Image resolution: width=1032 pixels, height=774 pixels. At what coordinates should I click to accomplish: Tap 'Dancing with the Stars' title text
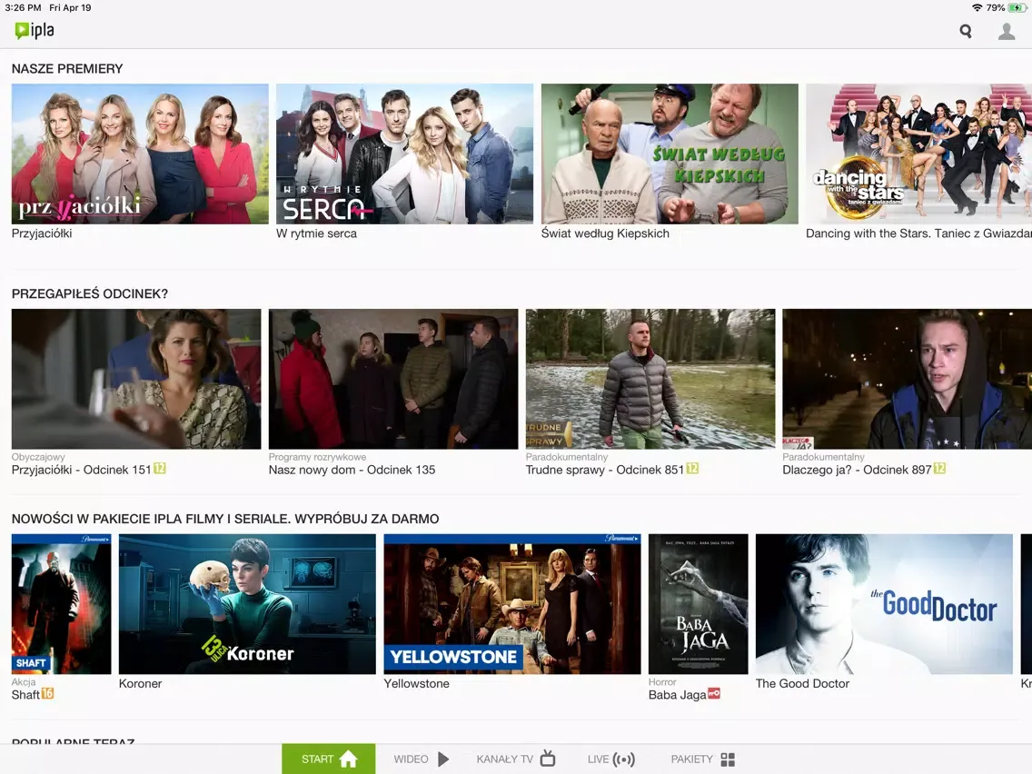[x=918, y=233]
